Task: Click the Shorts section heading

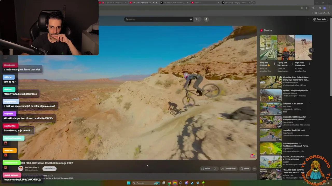Action: click(x=268, y=30)
